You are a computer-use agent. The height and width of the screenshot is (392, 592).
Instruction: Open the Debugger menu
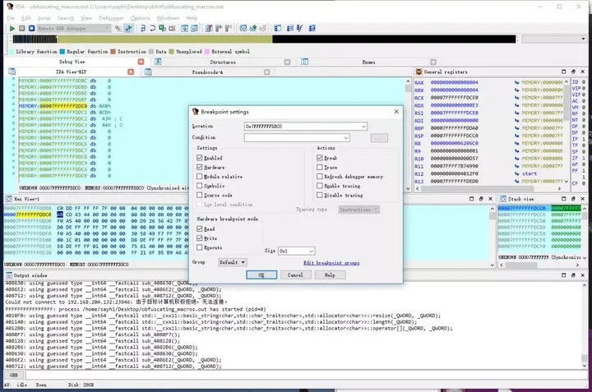(111, 18)
